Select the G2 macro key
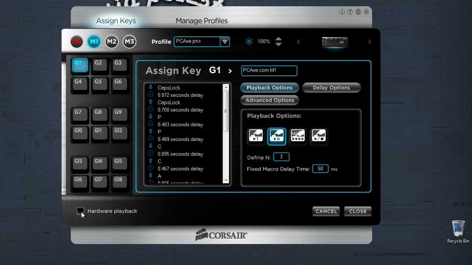 pyautogui.click(x=100, y=65)
